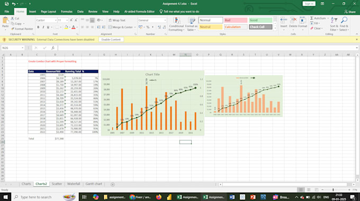360x201 pixels.
Task: Click the red font color button
Action: (x=74, y=27)
